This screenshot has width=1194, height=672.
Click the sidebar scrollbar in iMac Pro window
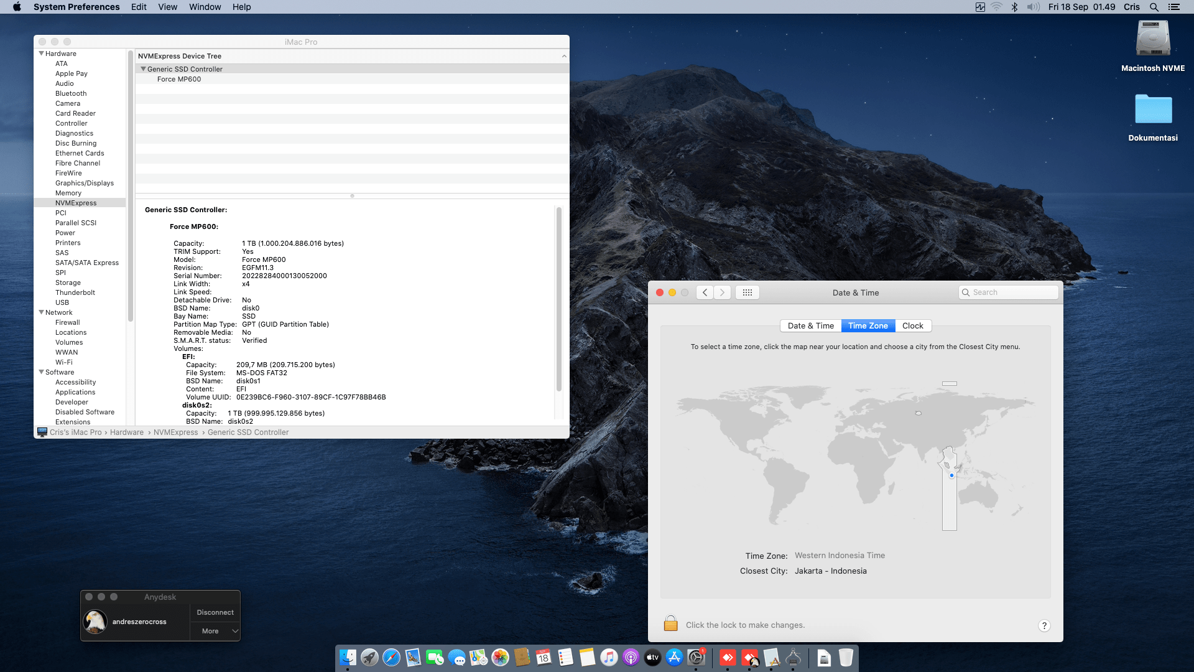(131, 187)
